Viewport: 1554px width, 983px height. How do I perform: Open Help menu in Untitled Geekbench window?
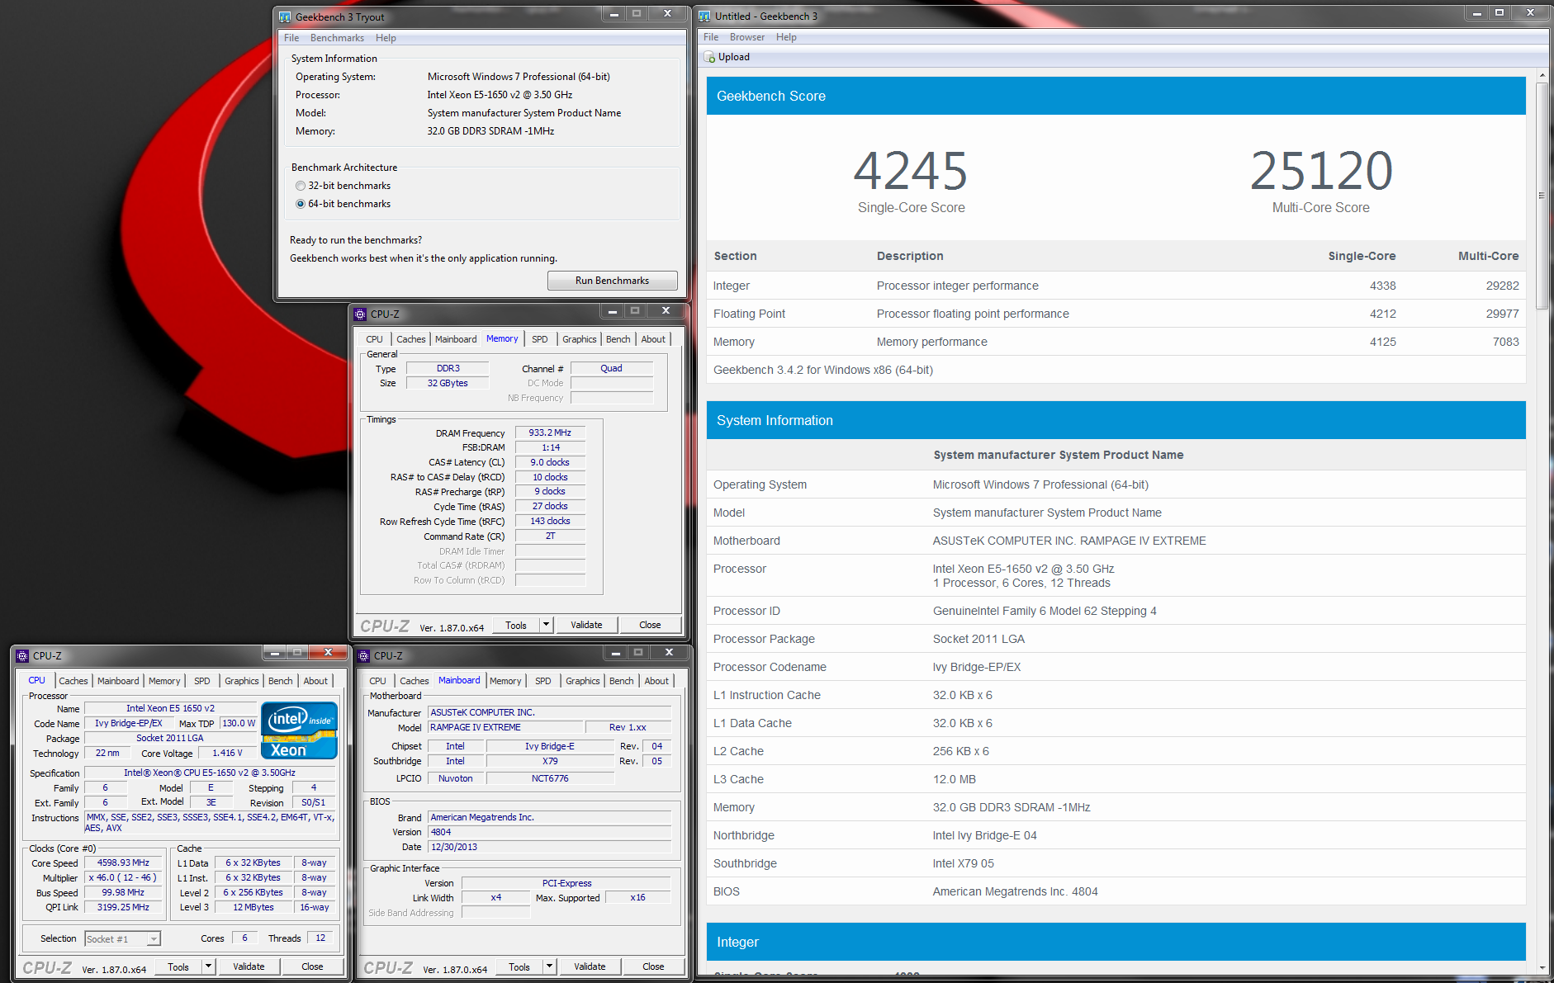(x=786, y=37)
